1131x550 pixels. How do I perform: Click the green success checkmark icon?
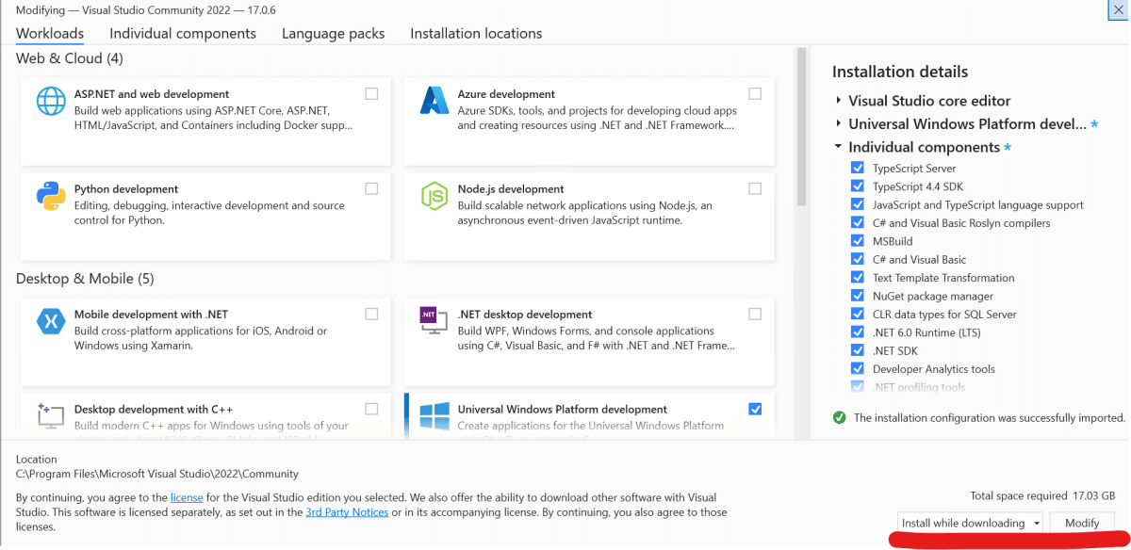(x=839, y=417)
